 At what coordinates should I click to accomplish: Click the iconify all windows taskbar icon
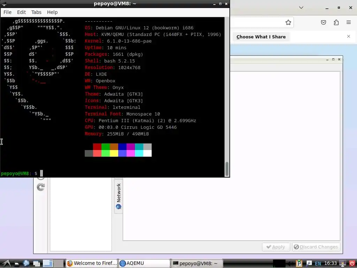36,263
